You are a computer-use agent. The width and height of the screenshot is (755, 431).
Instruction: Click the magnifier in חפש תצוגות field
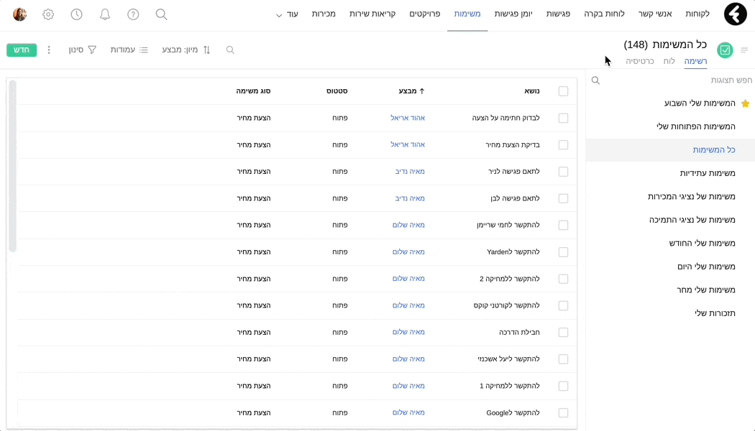595,80
